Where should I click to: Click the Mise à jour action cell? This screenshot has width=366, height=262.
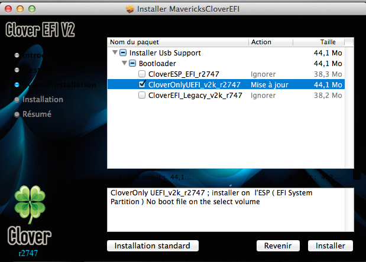coord(270,85)
